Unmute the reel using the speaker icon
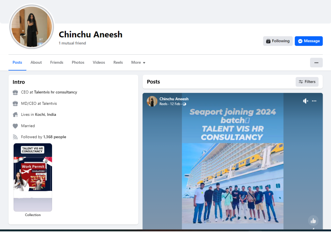The height and width of the screenshot is (241, 331). coord(305,101)
